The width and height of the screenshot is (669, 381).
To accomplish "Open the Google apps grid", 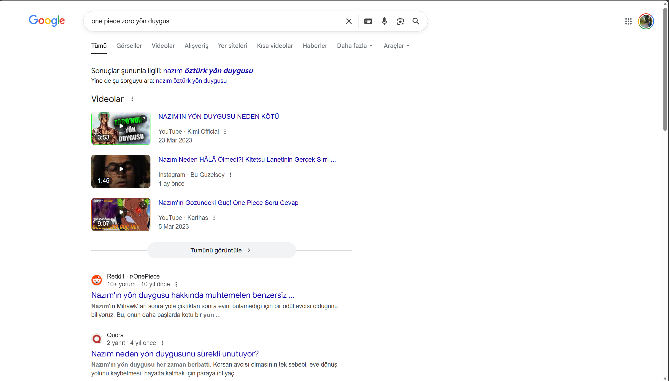I will click(628, 21).
